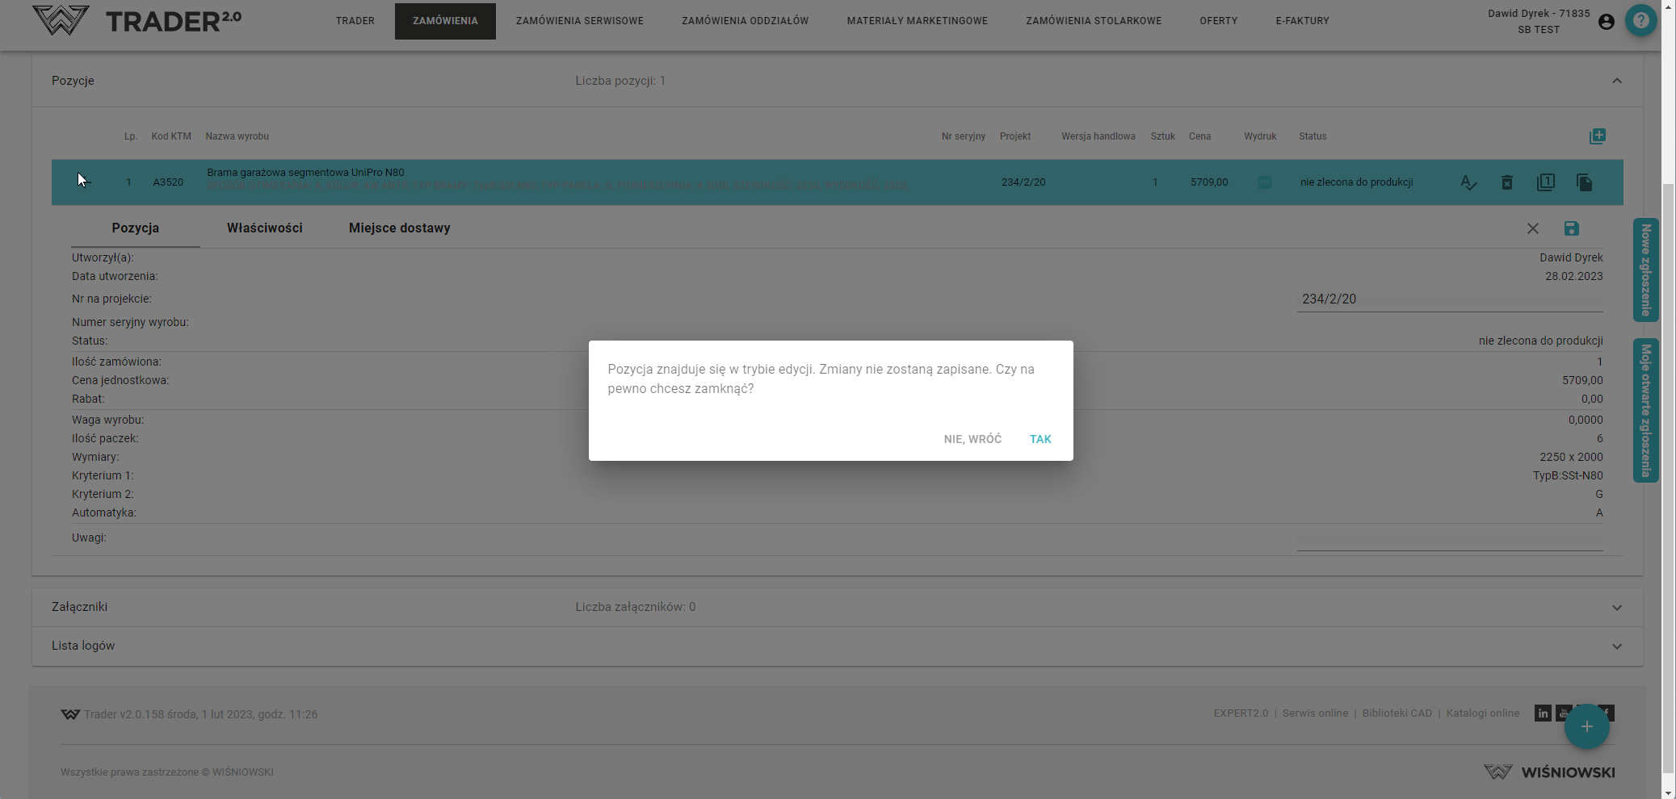Viewport: 1676px width, 799px height.
Task: Open the help question mark icon
Action: tap(1640, 21)
